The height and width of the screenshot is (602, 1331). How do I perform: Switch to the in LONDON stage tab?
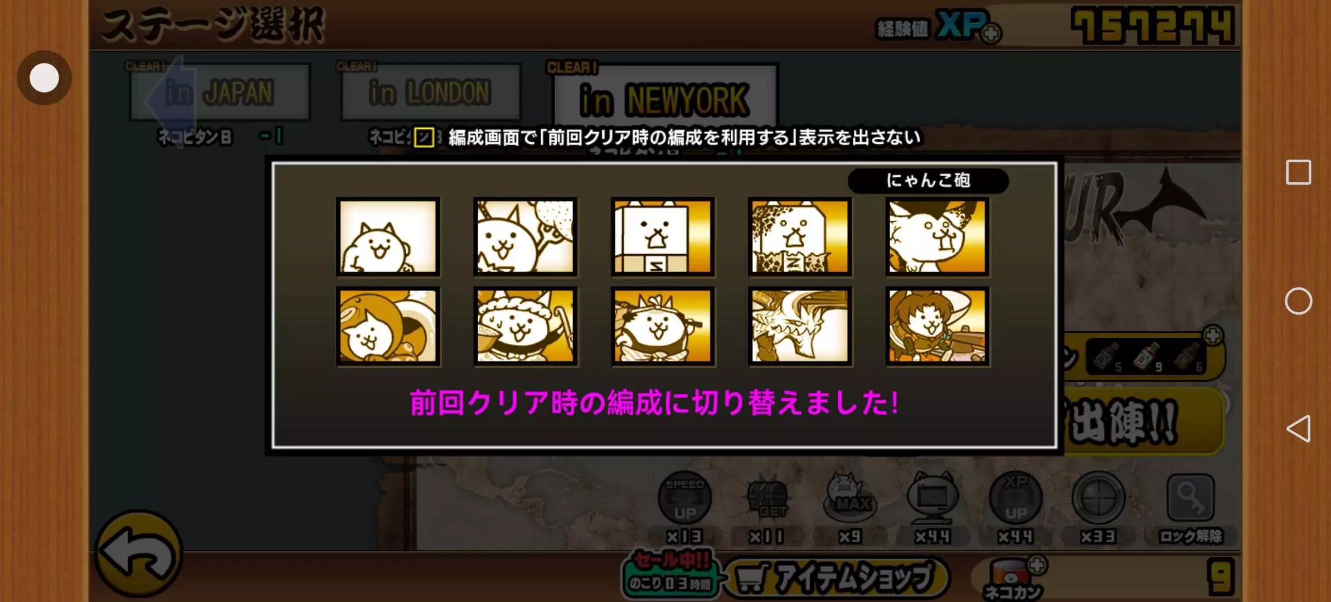[431, 93]
